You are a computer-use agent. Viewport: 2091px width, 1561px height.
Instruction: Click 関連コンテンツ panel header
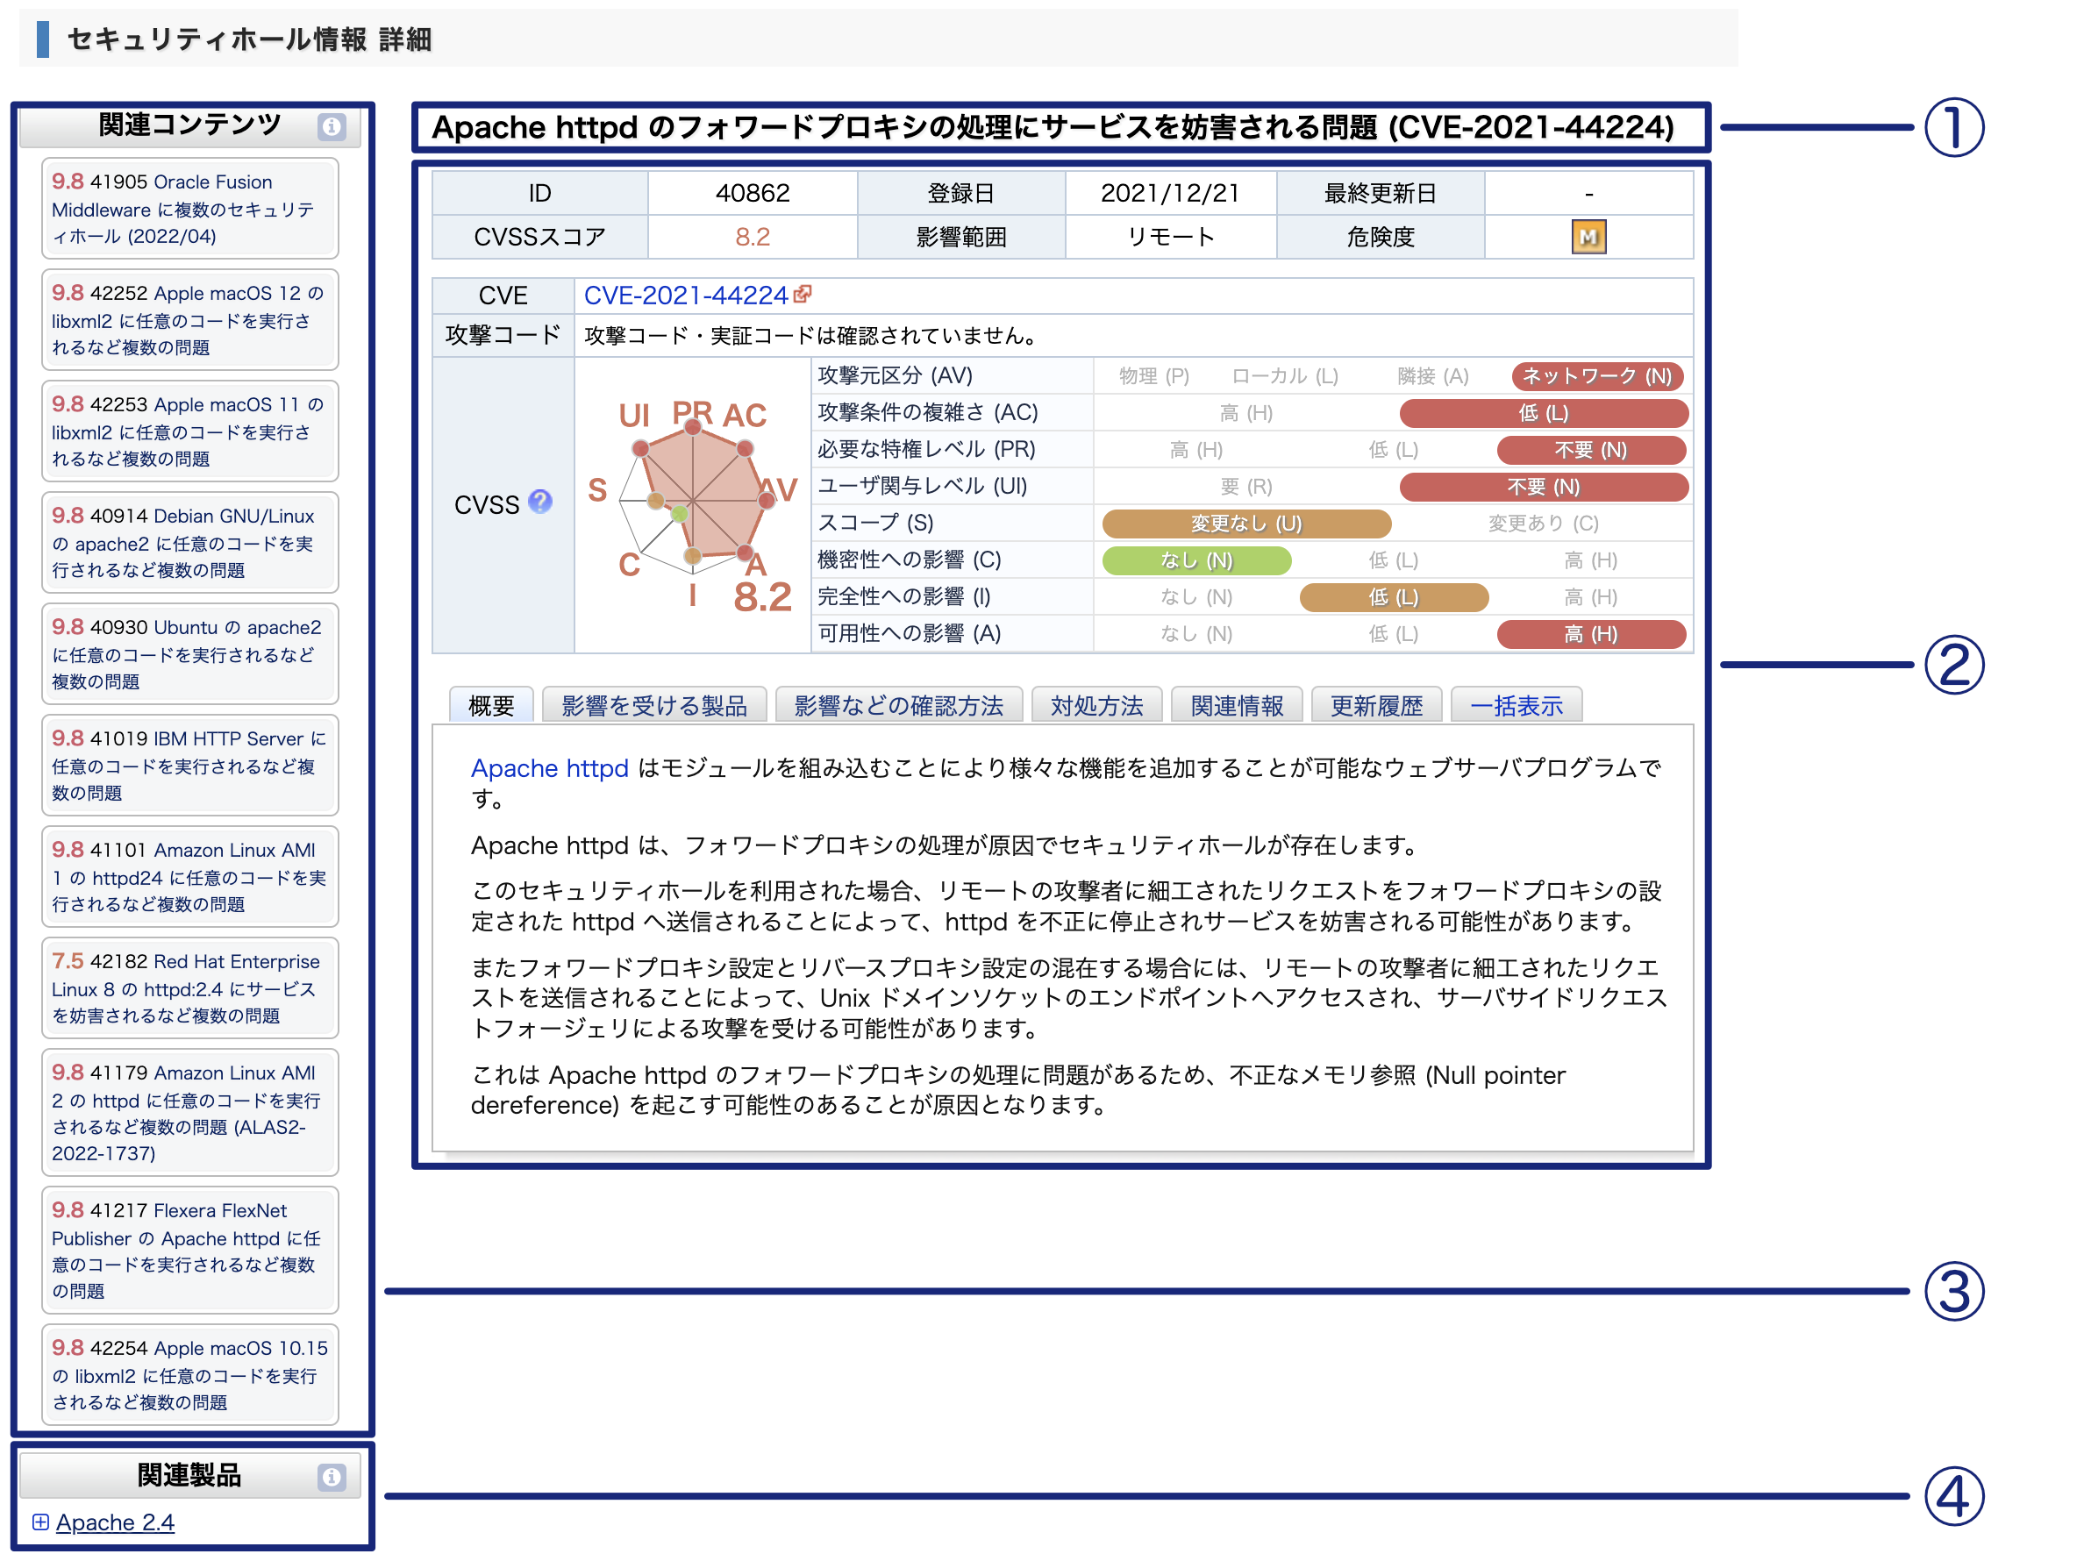point(190,125)
